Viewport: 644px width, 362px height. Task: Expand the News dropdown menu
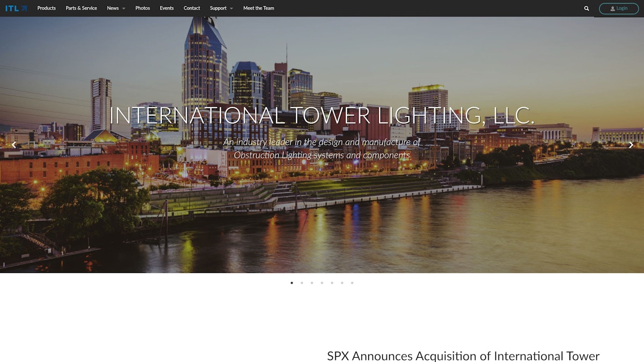pyautogui.click(x=116, y=8)
